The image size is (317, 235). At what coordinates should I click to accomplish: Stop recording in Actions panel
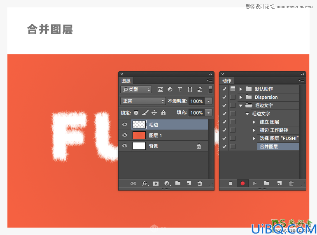(x=231, y=183)
